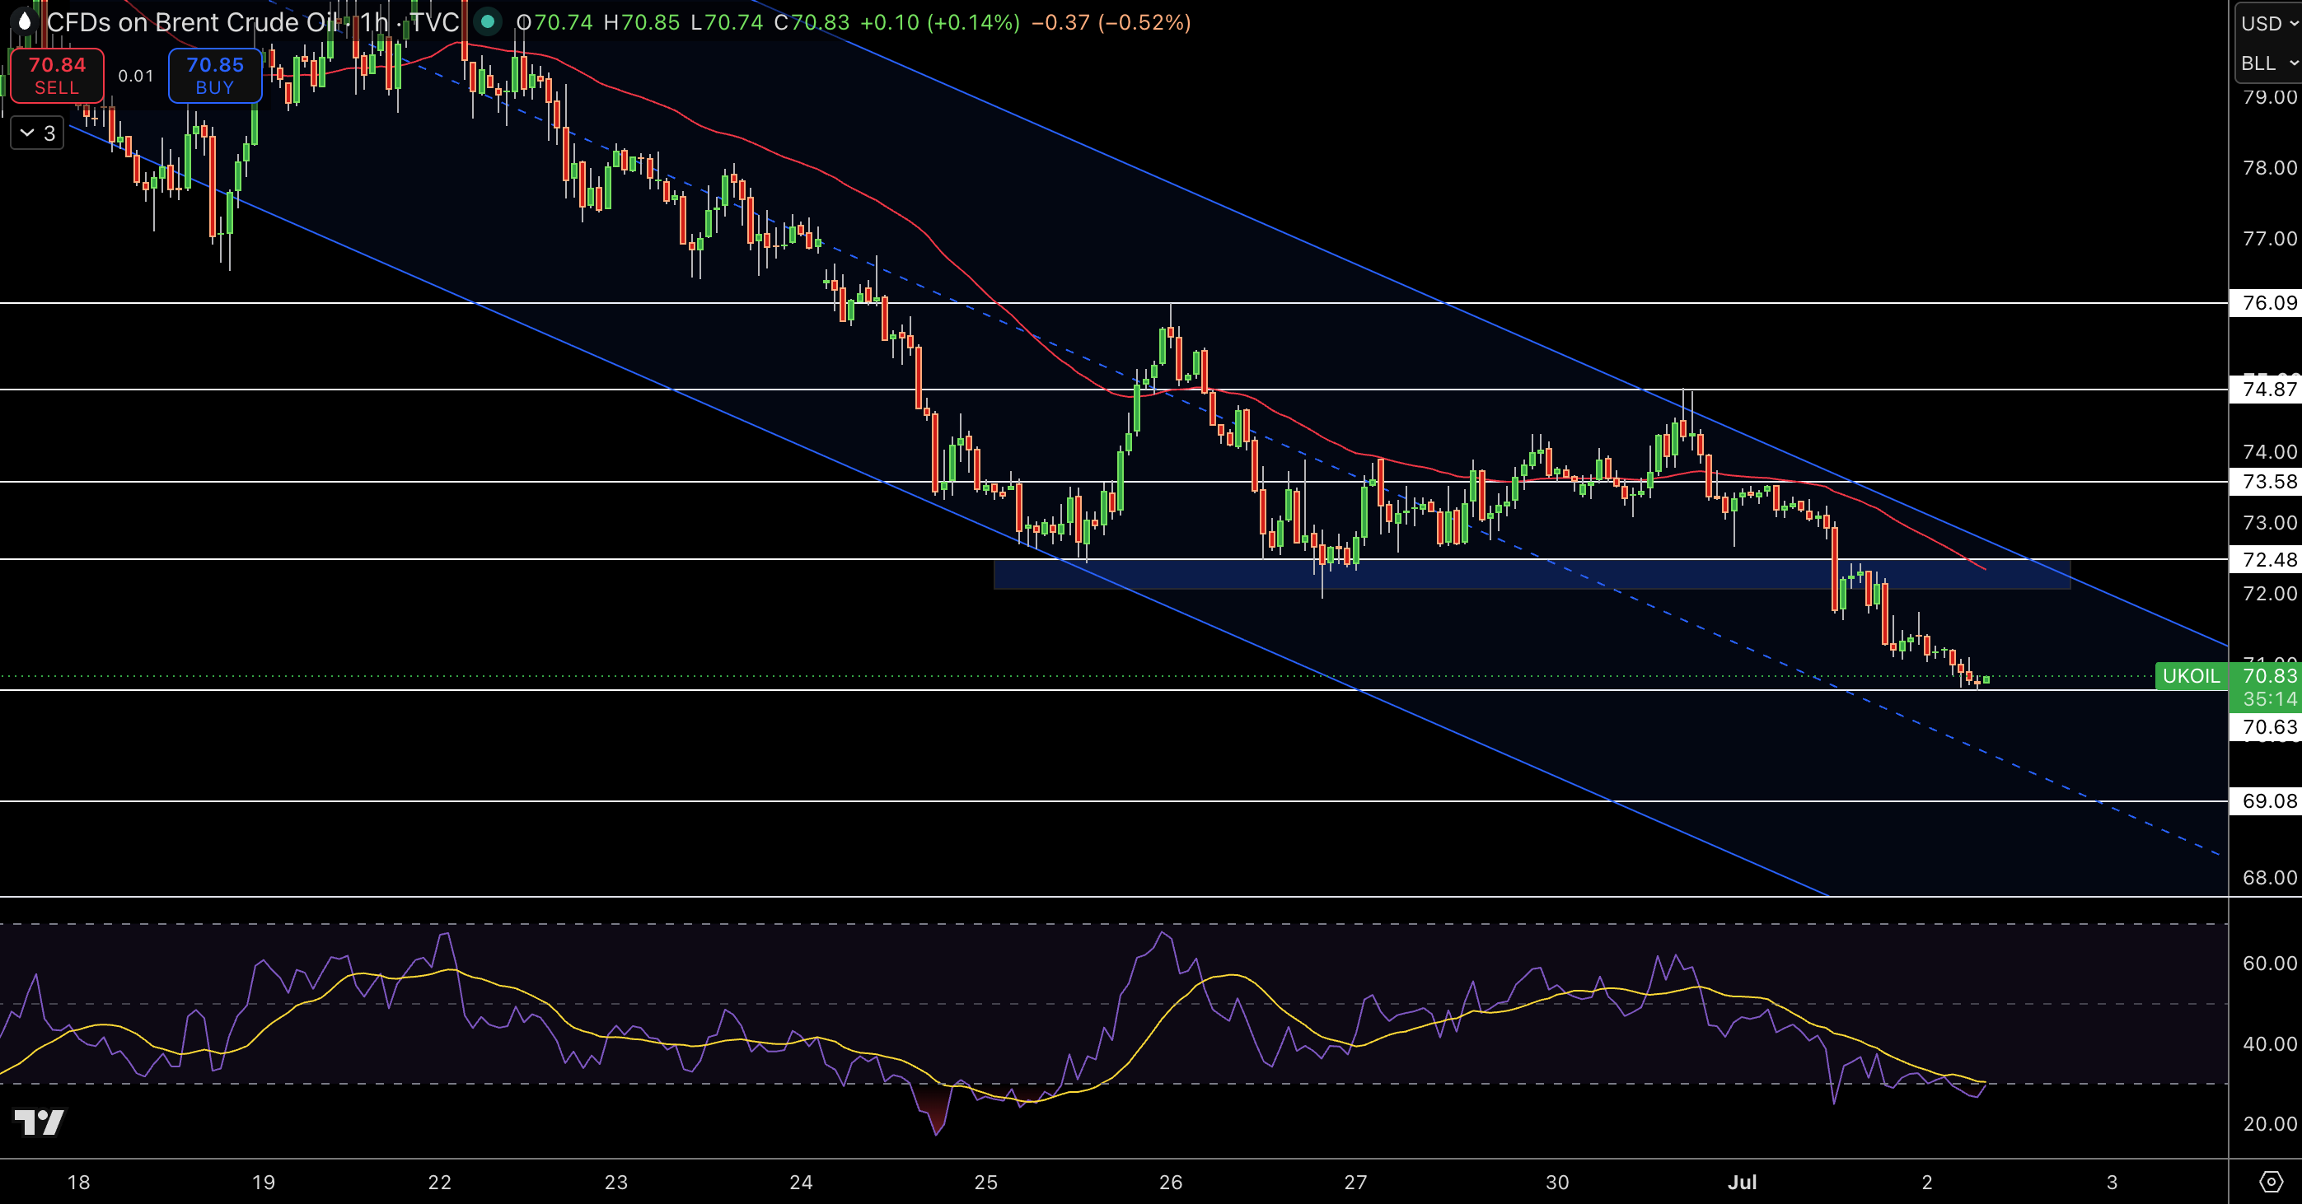Select the 69.08 horizontal line price label
The height and width of the screenshot is (1204, 2302).
tap(2267, 801)
